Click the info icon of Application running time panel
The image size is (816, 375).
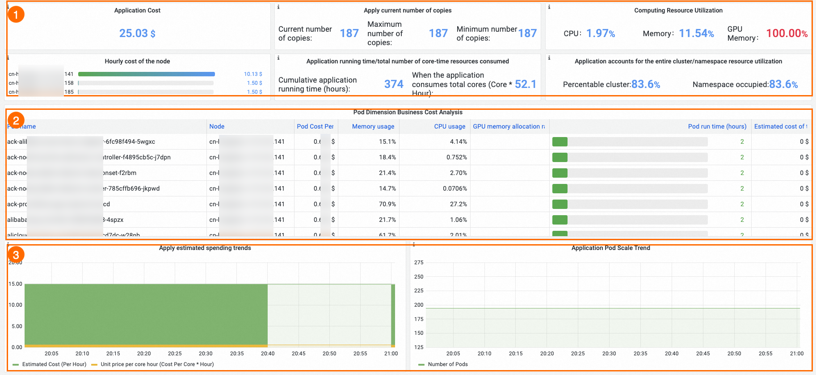tap(278, 58)
